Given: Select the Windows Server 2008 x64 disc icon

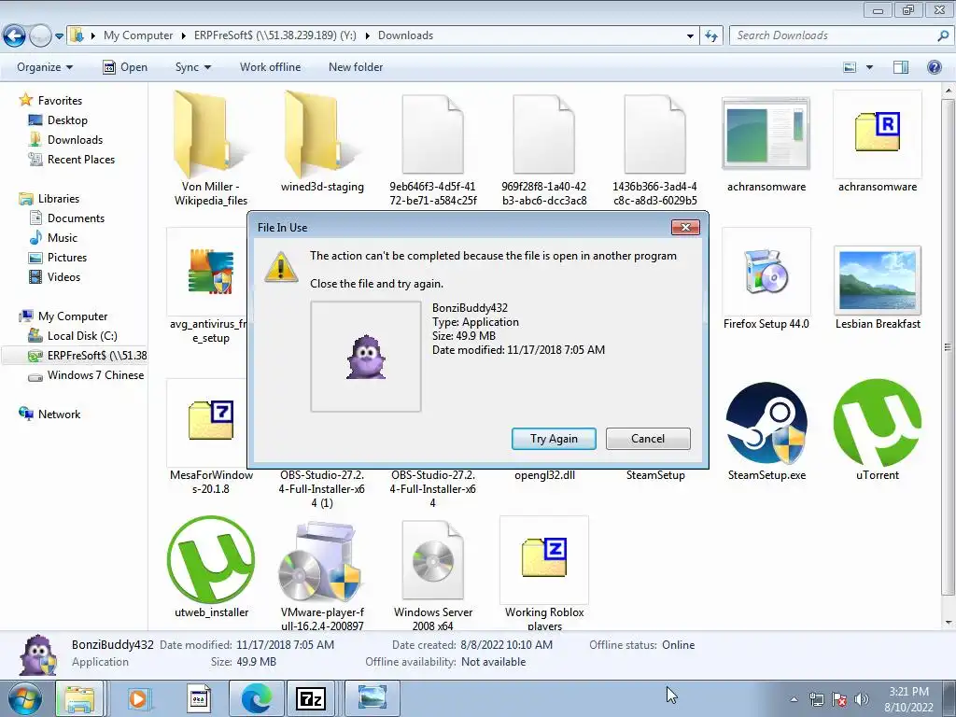Looking at the screenshot, I should (x=433, y=560).
